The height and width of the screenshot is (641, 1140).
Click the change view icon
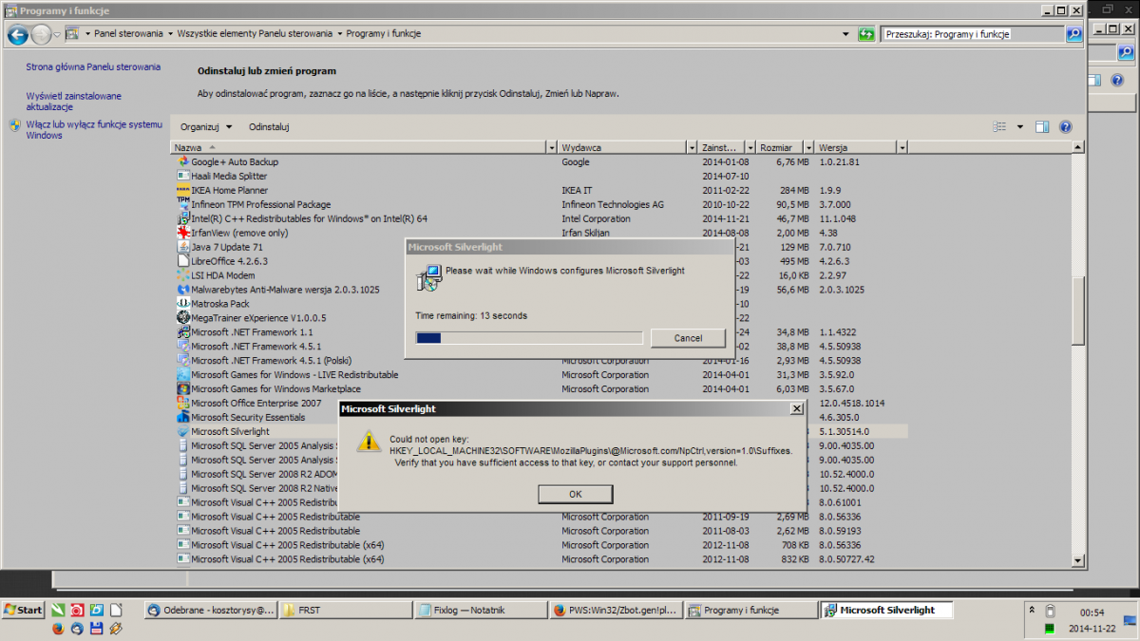999,127
